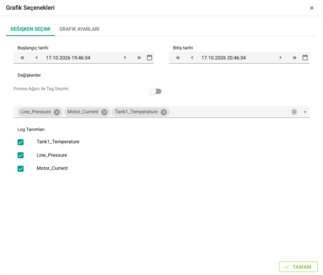Click the Motor_Current label in Log Tanımları
The height and width of the screenshot is (275, 323).
[x=52, y=168]
